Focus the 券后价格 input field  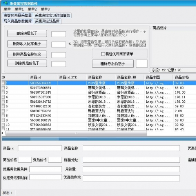tap(55, 160)
